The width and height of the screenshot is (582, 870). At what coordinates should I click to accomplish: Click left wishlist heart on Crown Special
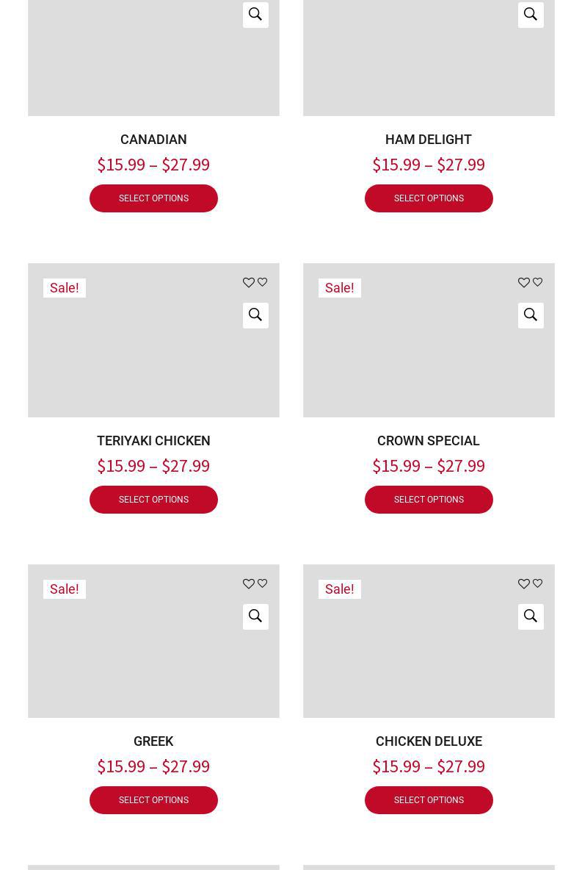coord(524,283)
